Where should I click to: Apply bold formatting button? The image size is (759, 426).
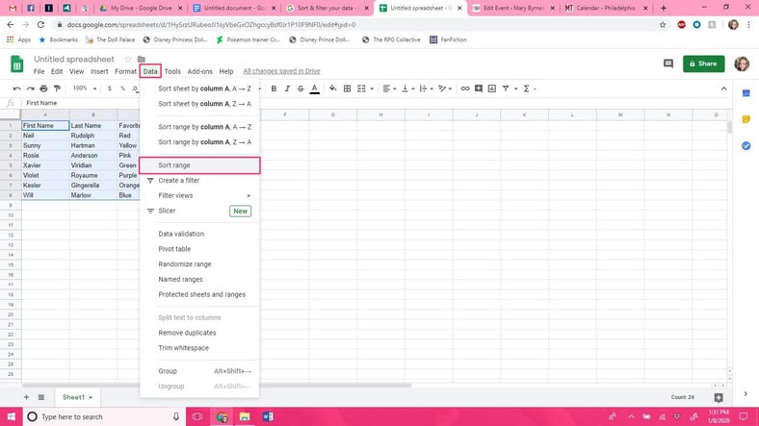tap(274, 88)
